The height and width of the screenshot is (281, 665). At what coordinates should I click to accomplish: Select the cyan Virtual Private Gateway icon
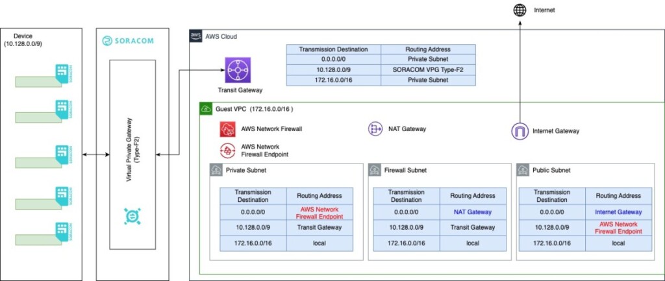click(x=132, y=215)
